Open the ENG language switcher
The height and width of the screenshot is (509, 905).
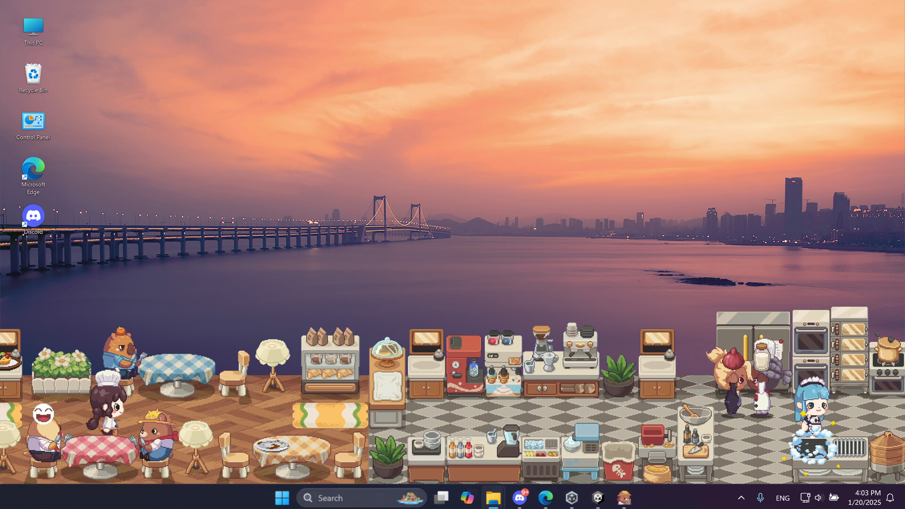point(782,498)
